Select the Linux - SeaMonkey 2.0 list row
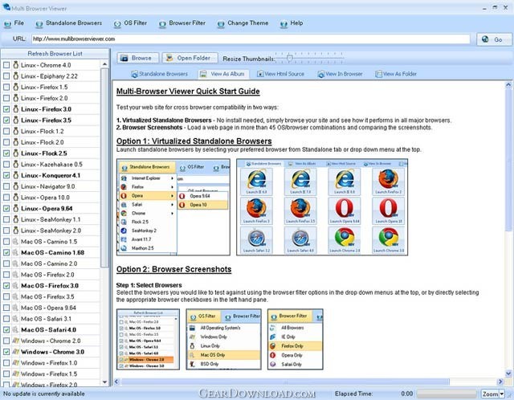Screen dimensions: 514x400 click(51, 231)
